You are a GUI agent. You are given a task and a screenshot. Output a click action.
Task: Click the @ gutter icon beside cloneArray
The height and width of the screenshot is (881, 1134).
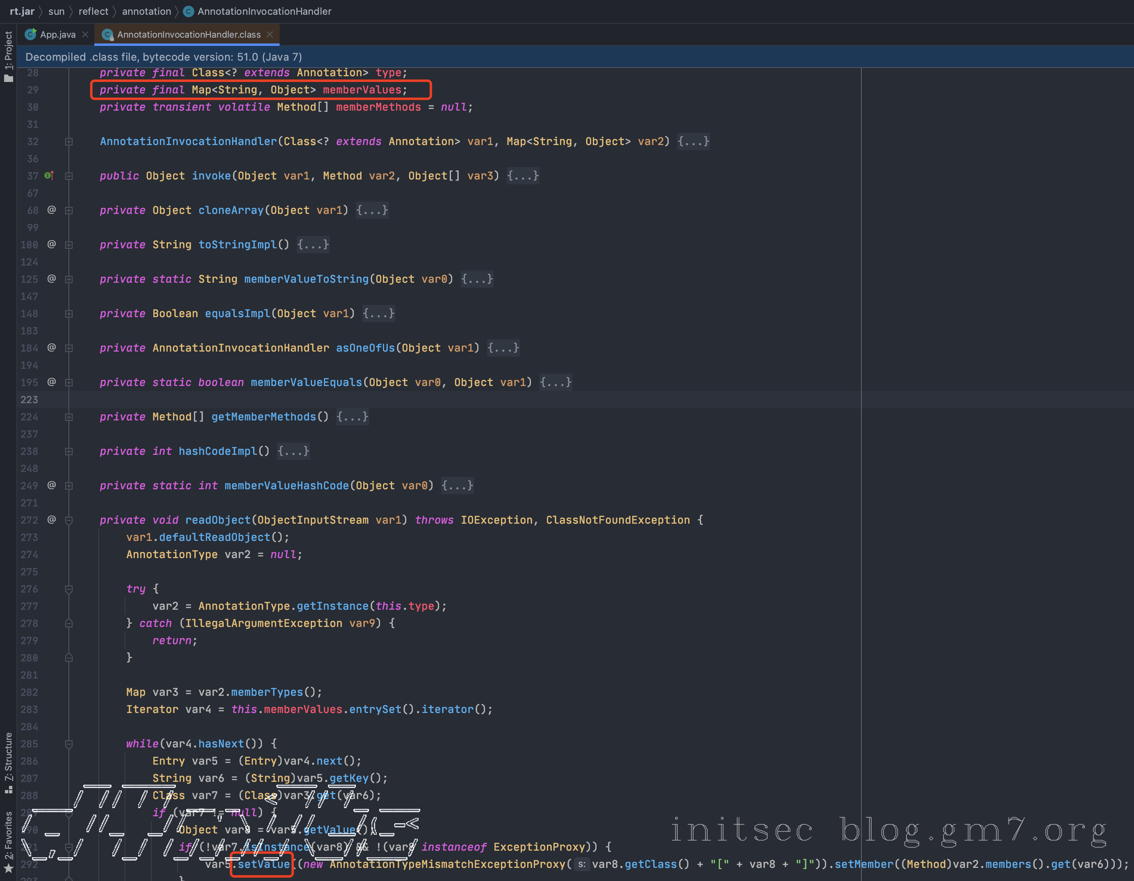(x=51, y=210)
